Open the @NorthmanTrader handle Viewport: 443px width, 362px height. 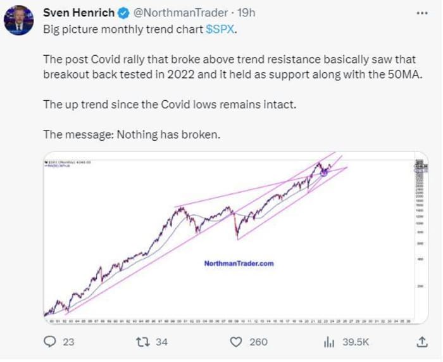pyautogui.click(x=180, y=13)
